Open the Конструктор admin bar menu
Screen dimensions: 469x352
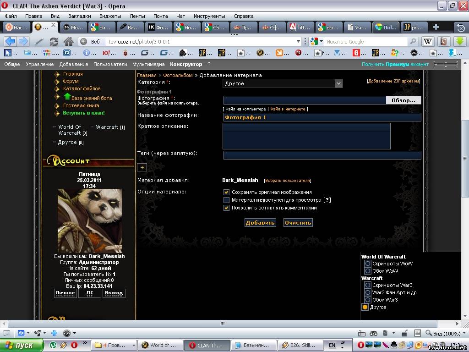pos(185,65)
